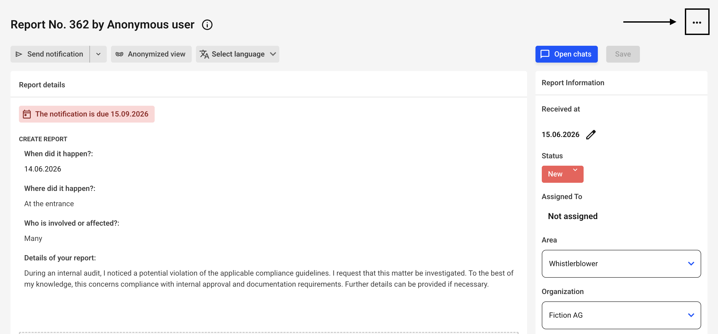Change the New status dropdown

[563, 174]
